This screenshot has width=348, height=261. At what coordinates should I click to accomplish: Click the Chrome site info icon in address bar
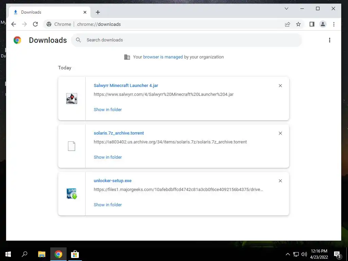49,24
